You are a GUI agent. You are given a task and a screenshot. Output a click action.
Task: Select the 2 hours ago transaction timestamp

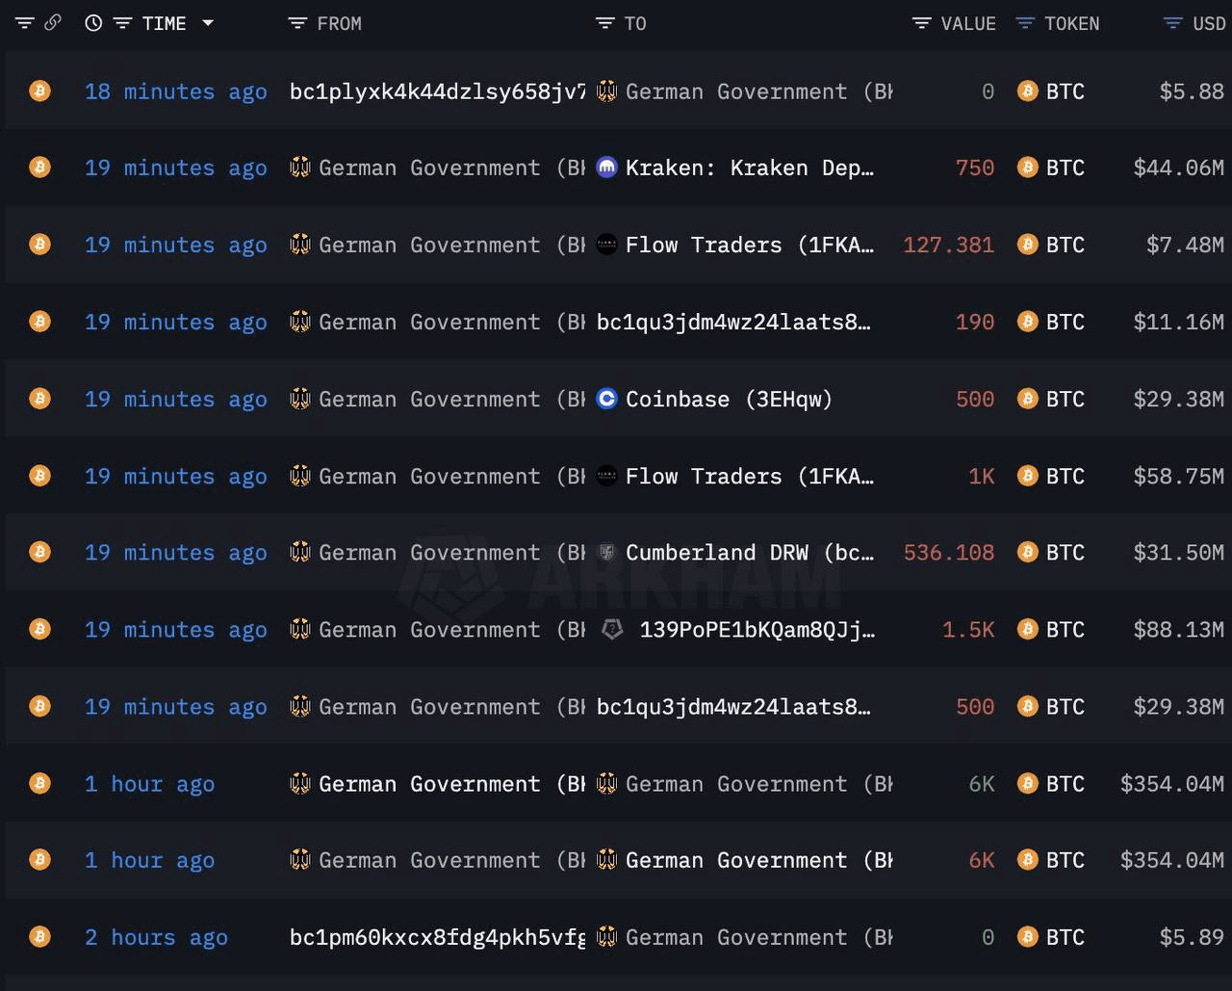(156, 937)
